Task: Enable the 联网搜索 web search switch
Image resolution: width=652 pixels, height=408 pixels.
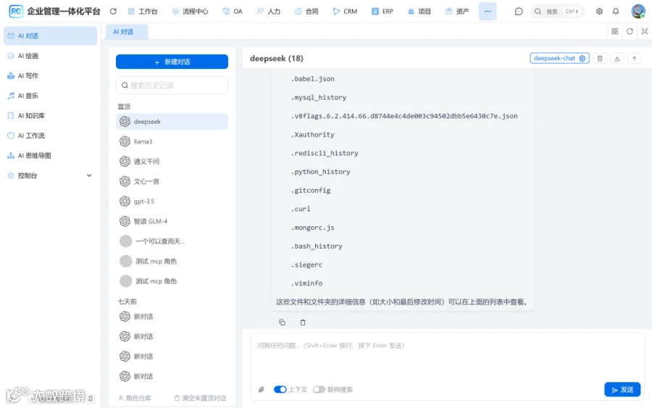Action: pyautogui.click(x=319, y=390)
